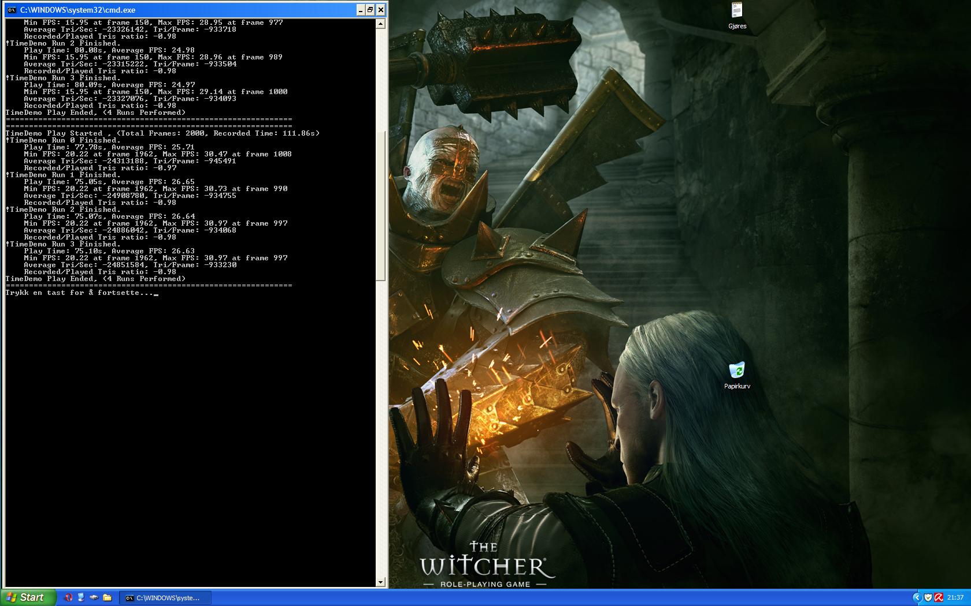
Task: Close the cmd.exe window
Action: click(x=381, y=10)
